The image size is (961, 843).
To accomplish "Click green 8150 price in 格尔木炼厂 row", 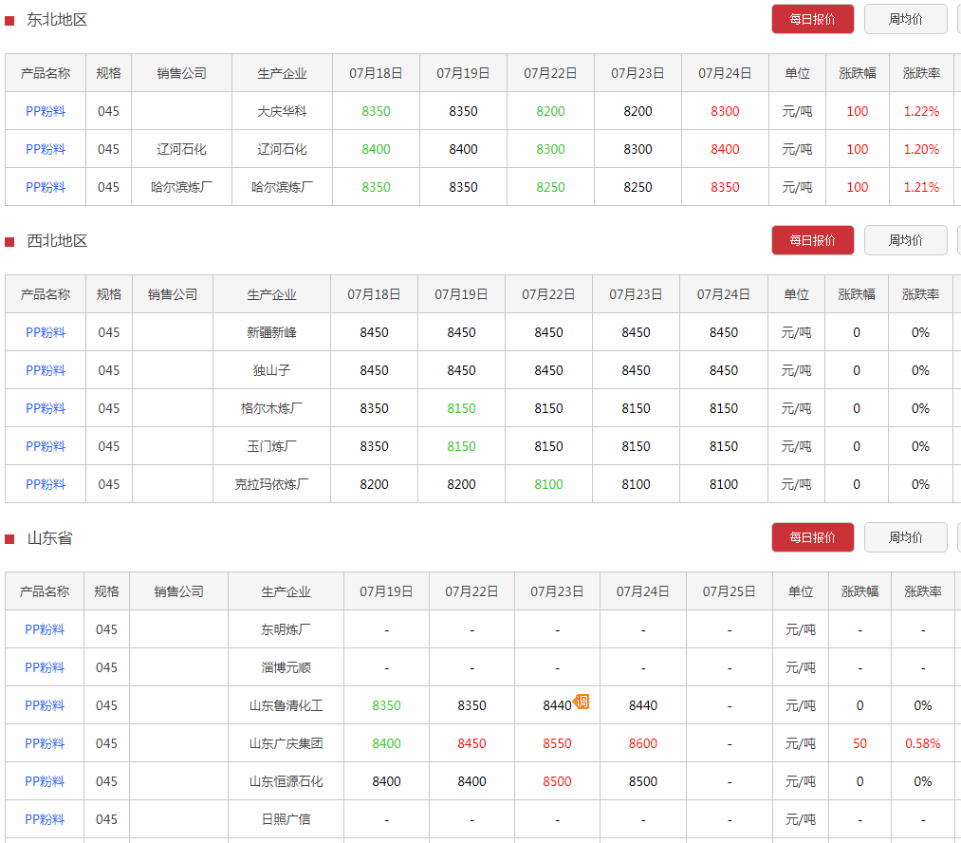I will [x=461, y=409].
